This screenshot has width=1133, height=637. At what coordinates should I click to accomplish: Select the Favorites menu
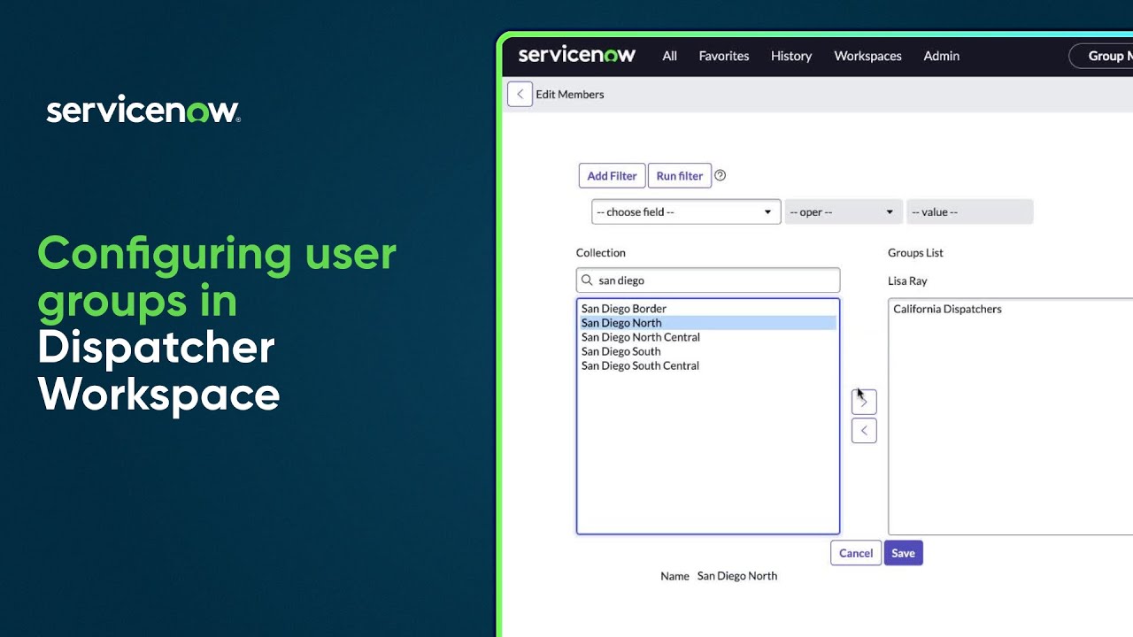(723, 56)
